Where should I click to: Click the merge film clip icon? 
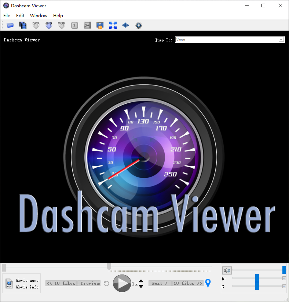[87, 25]
